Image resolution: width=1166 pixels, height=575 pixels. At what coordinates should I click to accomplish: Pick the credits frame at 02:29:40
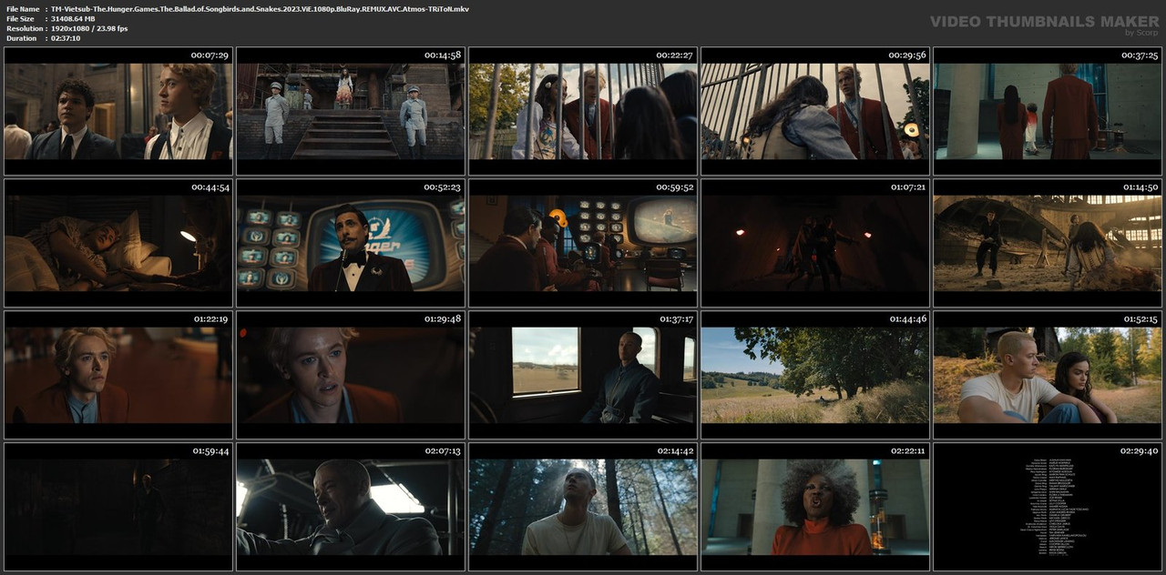[1048, 507]
